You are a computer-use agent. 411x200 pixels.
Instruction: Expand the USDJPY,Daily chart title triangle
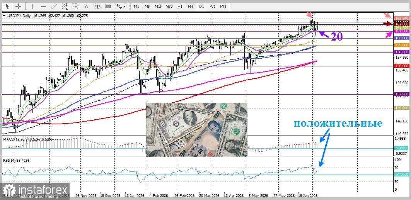pos(4,16)
